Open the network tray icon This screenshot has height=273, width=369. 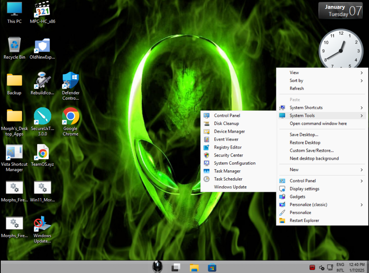(x=330, y=267)
